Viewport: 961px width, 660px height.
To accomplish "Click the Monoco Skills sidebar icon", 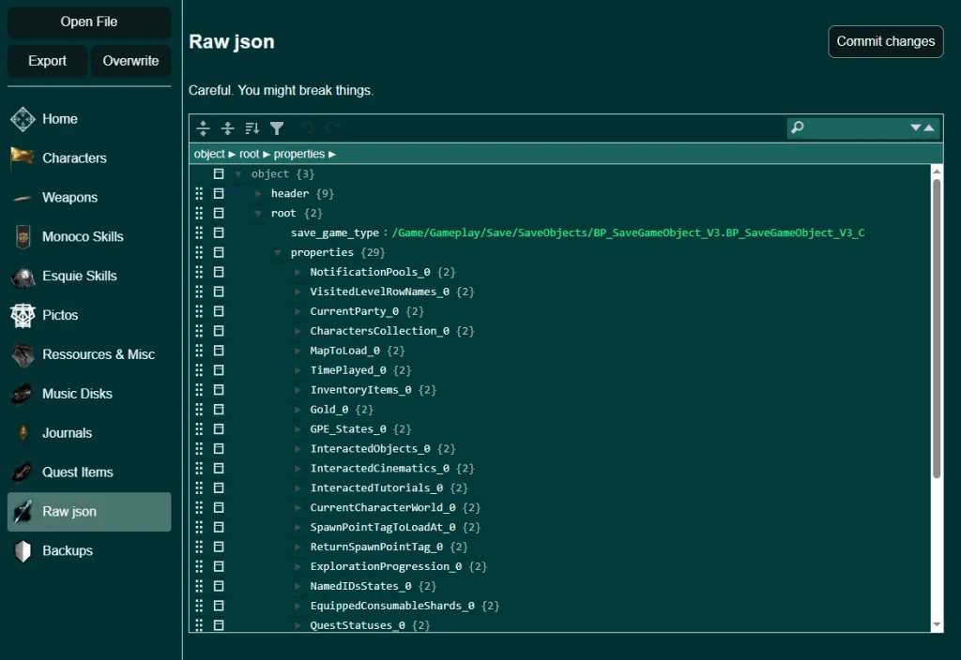I will tap(23, 237).
